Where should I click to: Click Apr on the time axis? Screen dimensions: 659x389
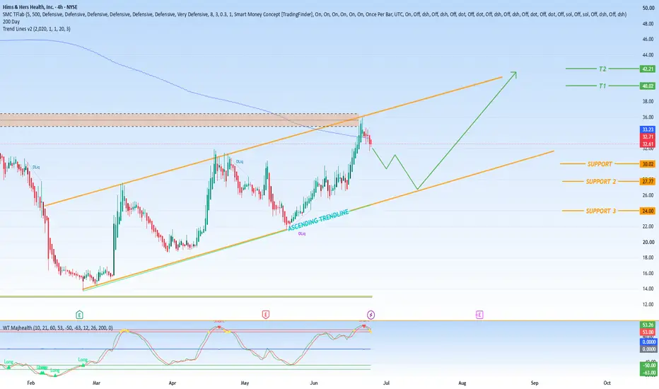[172, 383]
